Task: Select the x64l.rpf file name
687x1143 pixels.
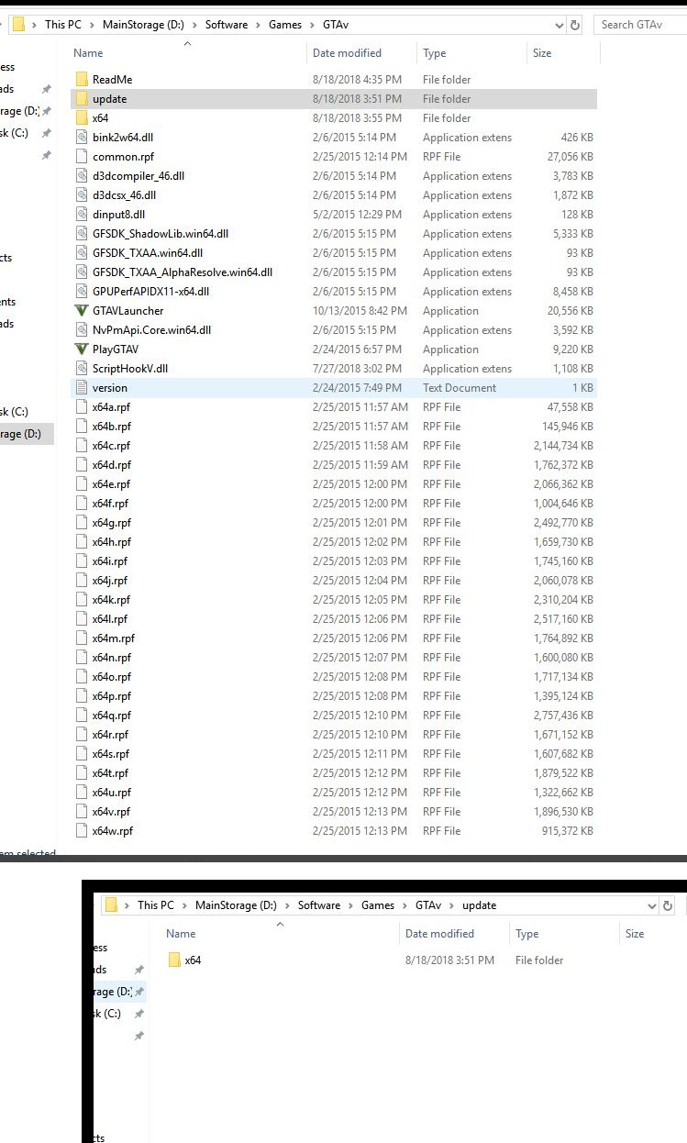Action: pos(109,619)
